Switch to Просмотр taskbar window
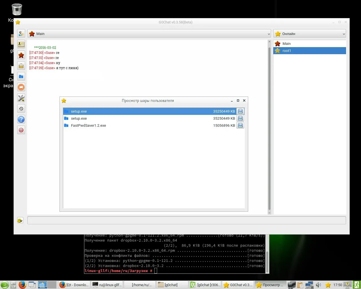This screenshot has width=361, height=289. (270, 285)
